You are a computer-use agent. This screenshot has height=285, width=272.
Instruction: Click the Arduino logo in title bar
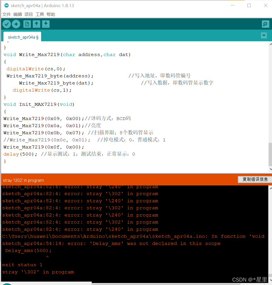[x=7, y=5]
